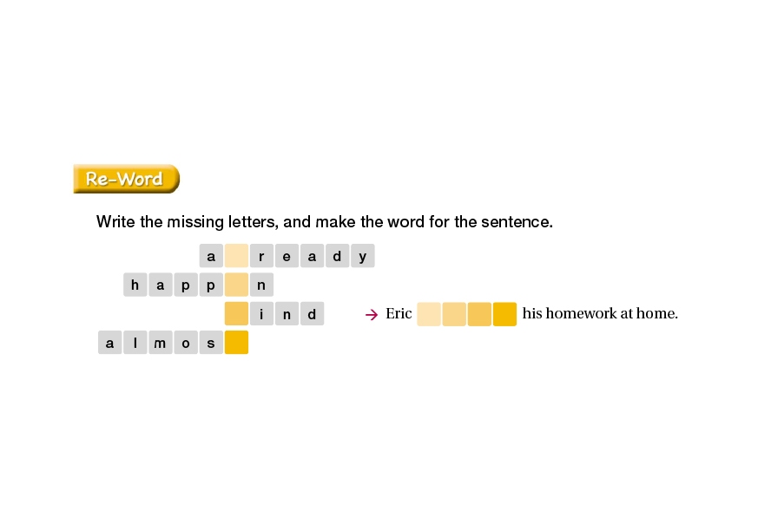Click the red arrow before "Eric"
The height and width of the screenshot is (531, 758).
pyautogui.click(x=371, y=314)
